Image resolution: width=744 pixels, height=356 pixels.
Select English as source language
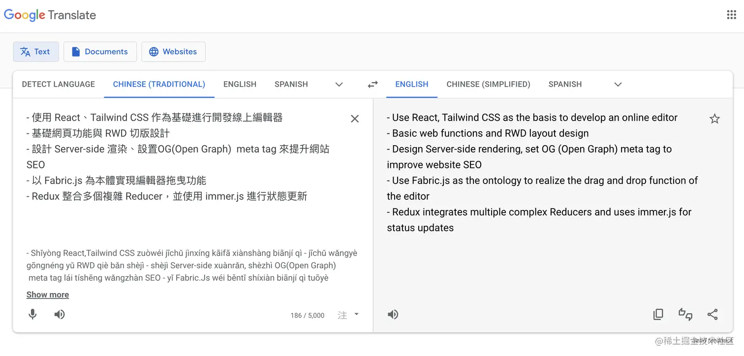(x=240, y=84)
